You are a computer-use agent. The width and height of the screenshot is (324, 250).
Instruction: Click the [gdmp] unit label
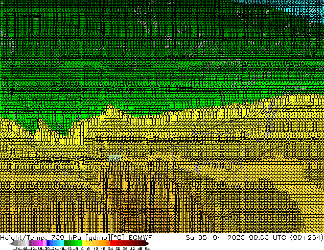98,238
